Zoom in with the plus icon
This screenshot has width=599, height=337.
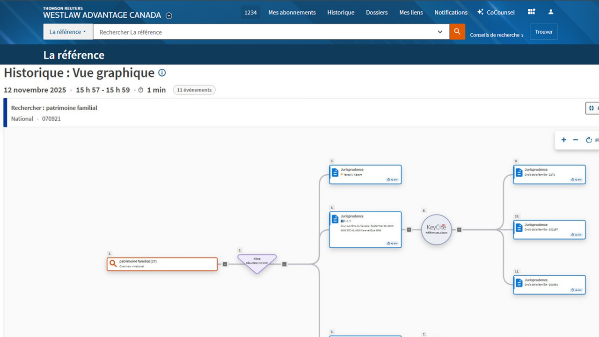pyautogui.click(x=563, y=140)
